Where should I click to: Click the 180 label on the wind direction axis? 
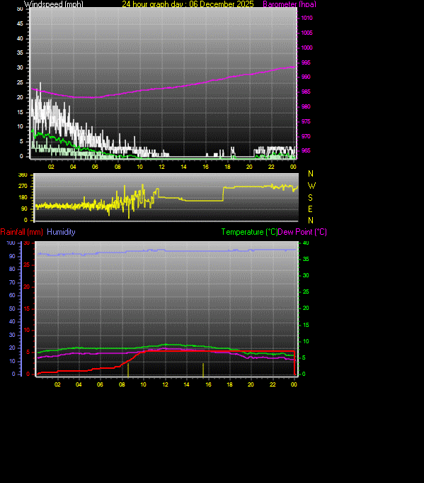(23, 197)
